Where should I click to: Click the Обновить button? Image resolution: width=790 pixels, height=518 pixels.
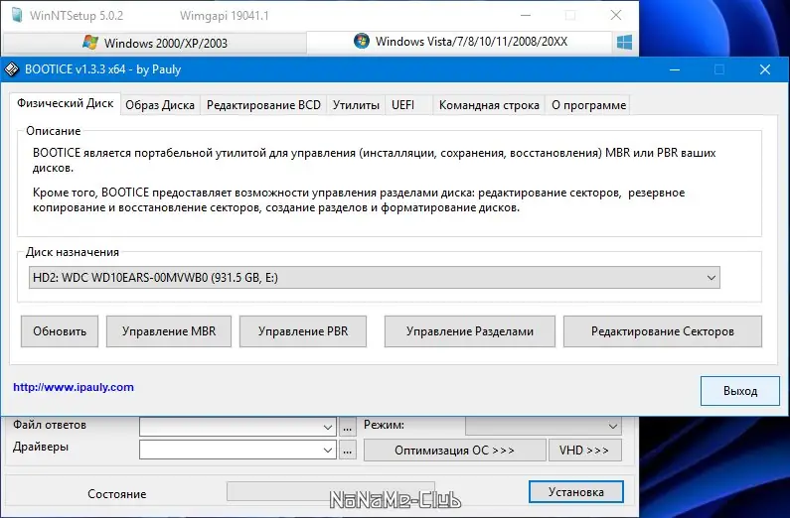click(x=60, y=331)
